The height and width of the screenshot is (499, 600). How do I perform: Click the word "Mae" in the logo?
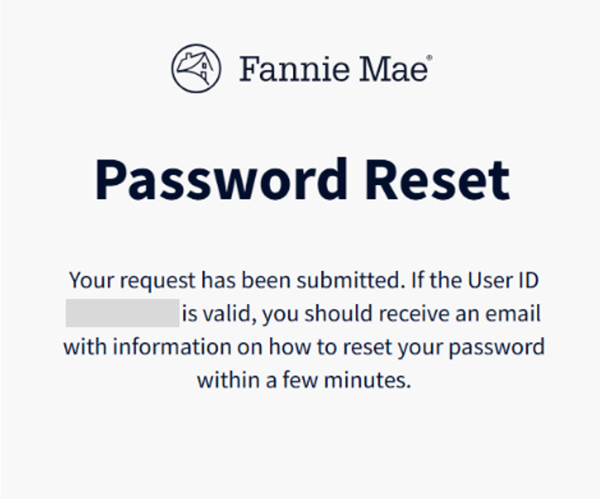tap(393, 69)
